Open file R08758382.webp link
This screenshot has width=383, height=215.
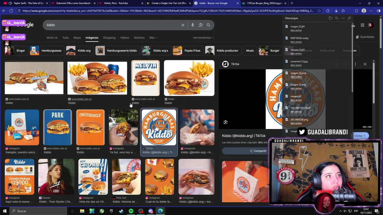(296, 42)
